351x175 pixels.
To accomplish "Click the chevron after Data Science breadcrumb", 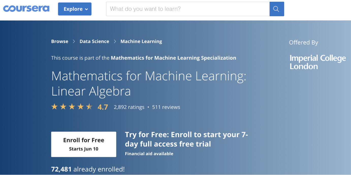I will [115, 41].
